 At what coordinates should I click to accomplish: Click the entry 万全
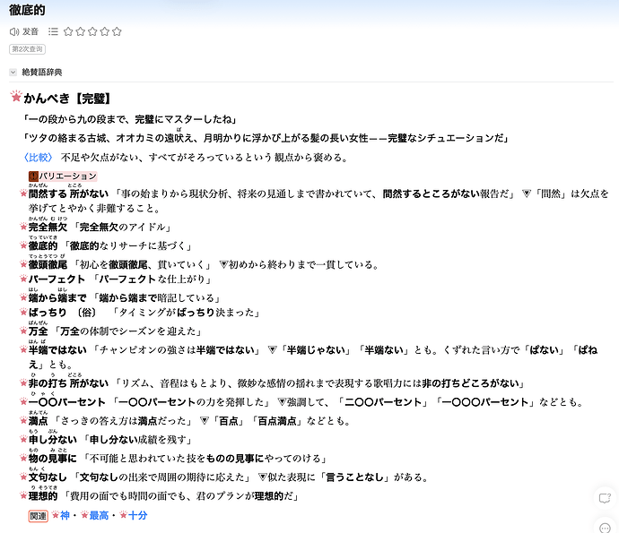pyautogui.click(x=38, y=331)
